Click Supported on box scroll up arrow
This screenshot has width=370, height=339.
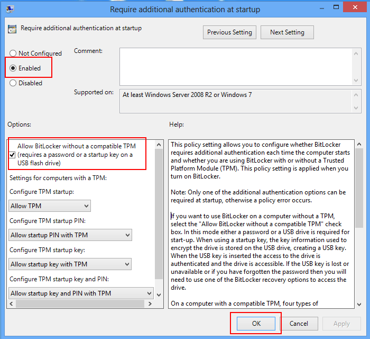point(356,95)
